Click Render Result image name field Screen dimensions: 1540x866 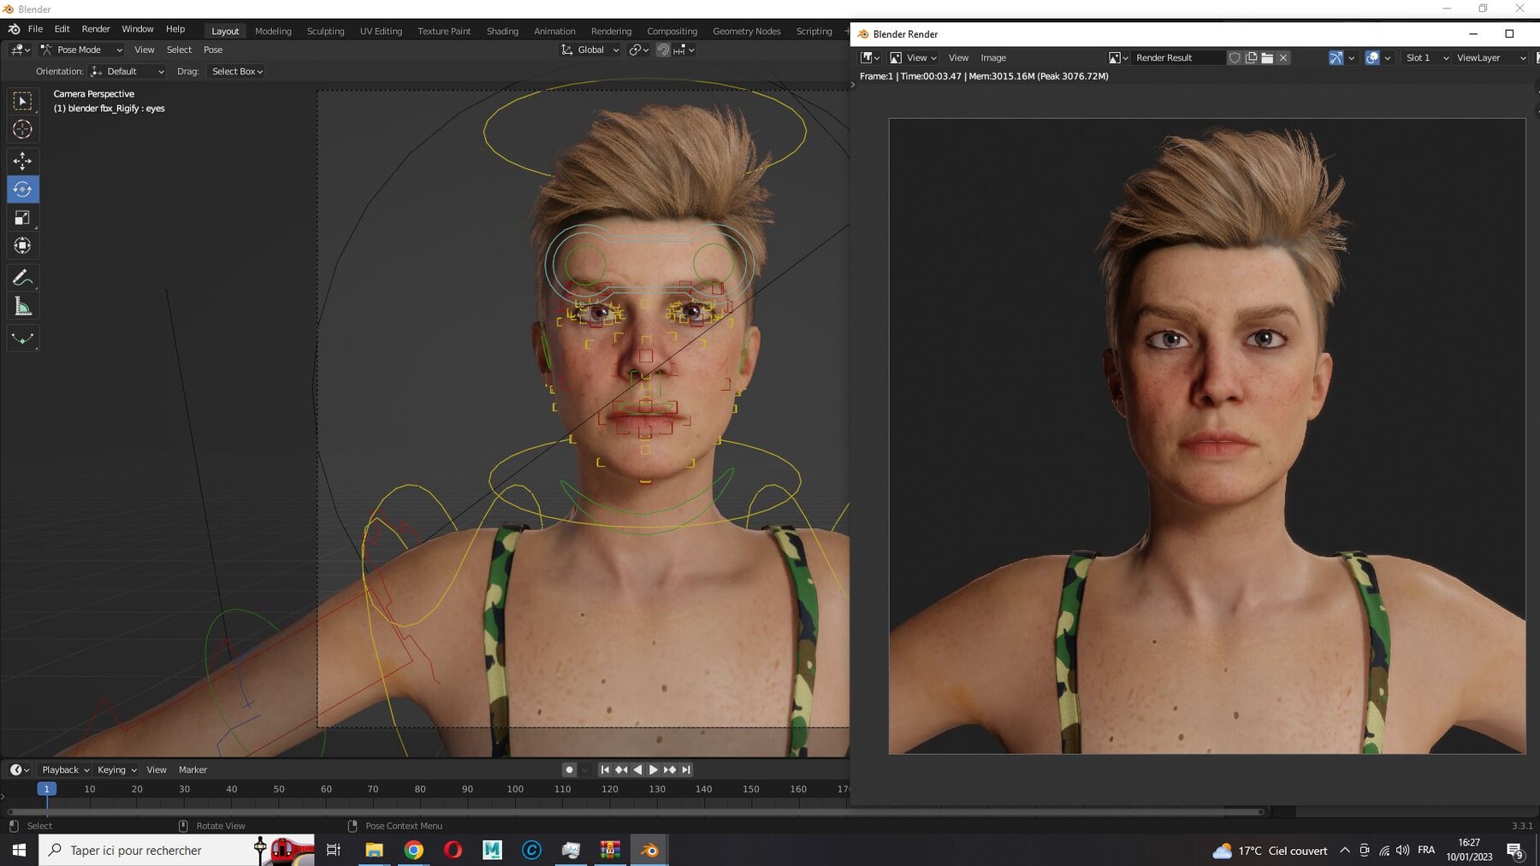[1177, 57]
